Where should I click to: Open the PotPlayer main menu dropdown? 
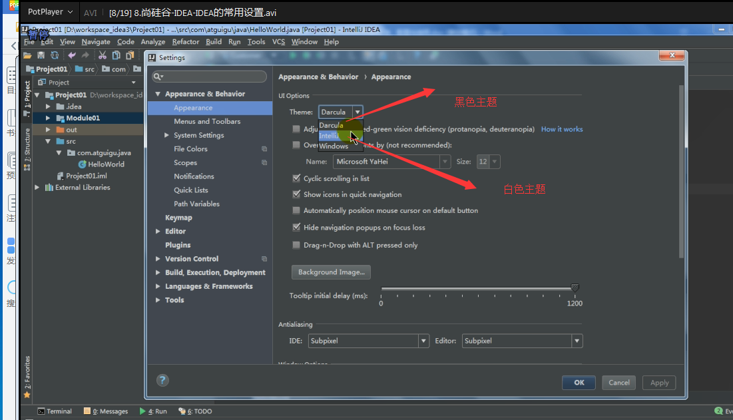(x=50, y=12)
